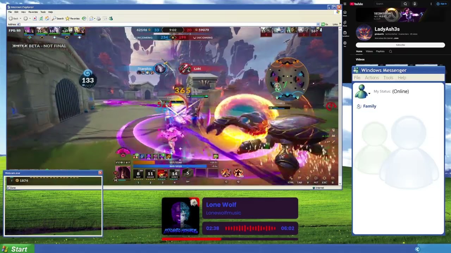Collapse the Family contact group in Messenger
This screenshot has height=253, width=451.
359,106
